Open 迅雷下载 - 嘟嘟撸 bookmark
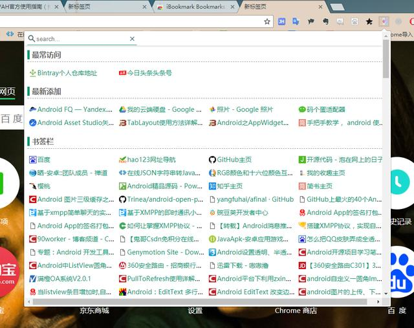 (239, 265)
